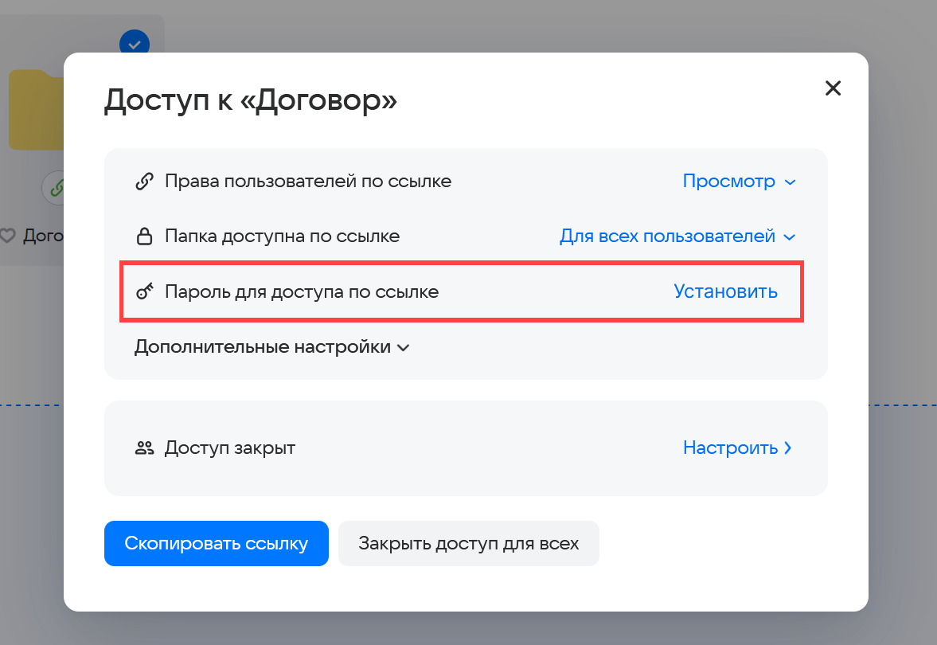The height and width of the screenshot is (645, 937).
Task: Click the padlock icon beside folder availability
Action: pyautogui.click(x=144, y=236)
